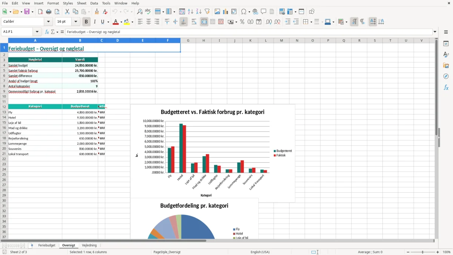Open the background color dropdown arrow
Screen dimensions: 453x255
click(132, 22)
